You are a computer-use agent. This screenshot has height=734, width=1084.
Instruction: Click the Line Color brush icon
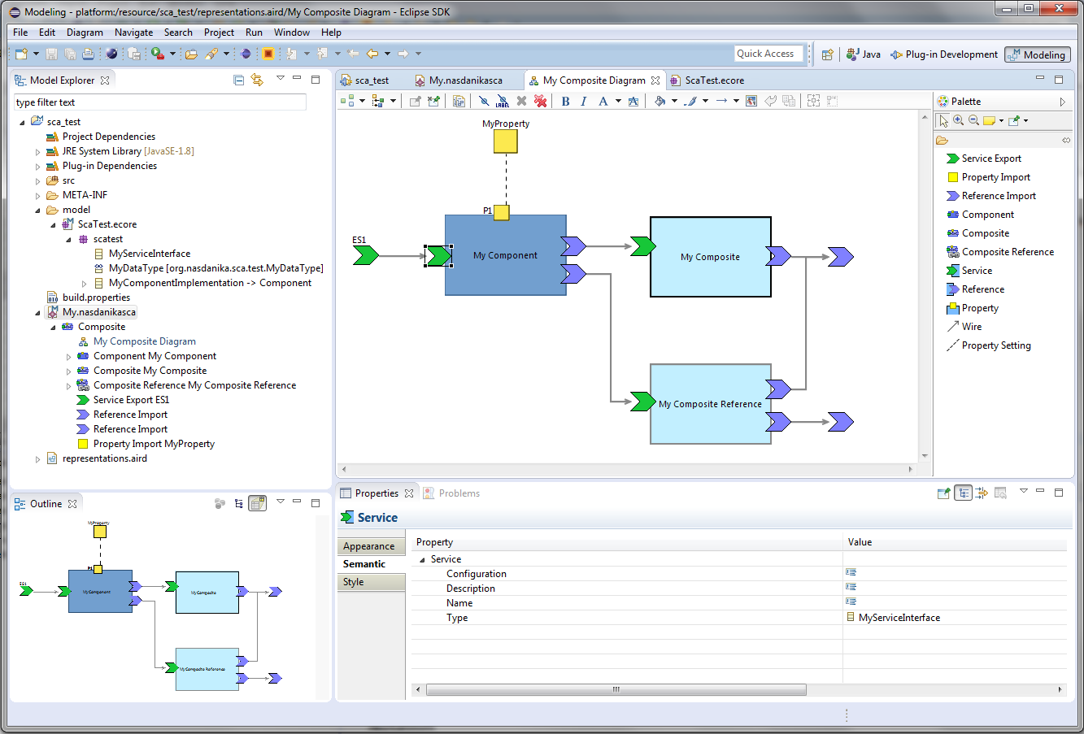coord(690,101)
